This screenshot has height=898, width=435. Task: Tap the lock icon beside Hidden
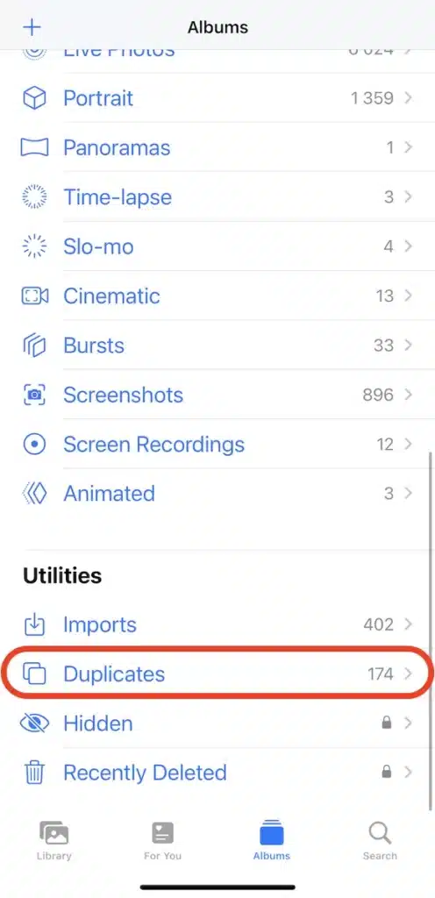tap(387, 723)
